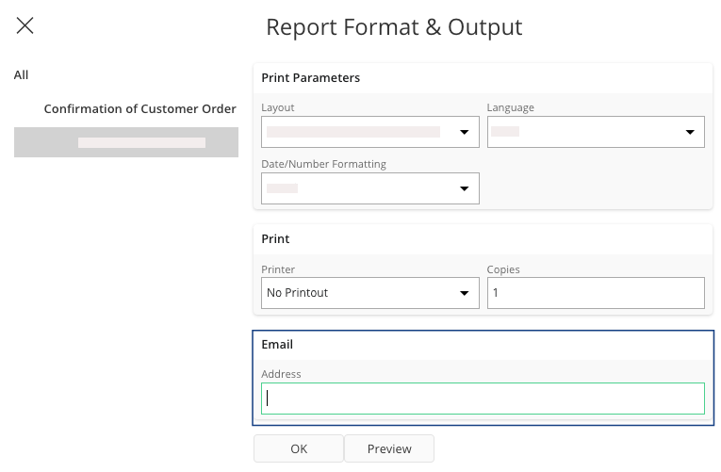The image size is (721, 472).
Task: Select Confirmation of Customer Order entry
Action: pos(139,108)
